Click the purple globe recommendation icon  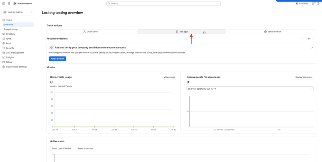click(51, 47)
